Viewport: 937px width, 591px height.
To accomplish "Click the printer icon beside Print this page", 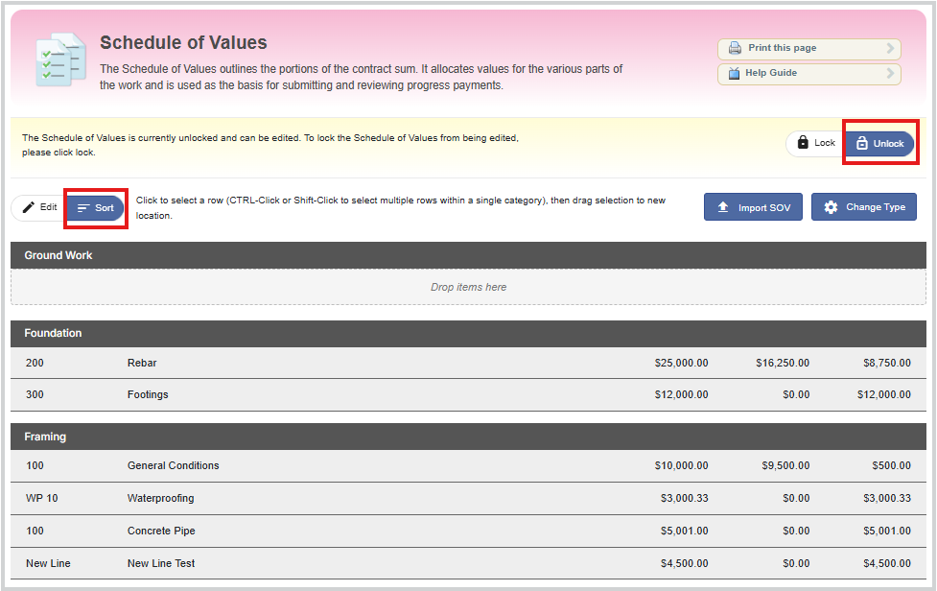I will (x=735, y=48).
